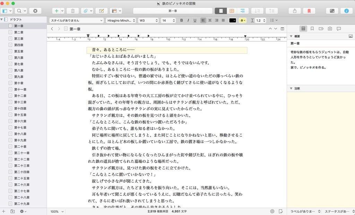Click the trash delete toolbar icon
355x215 pixels.
tap(73, 11)
